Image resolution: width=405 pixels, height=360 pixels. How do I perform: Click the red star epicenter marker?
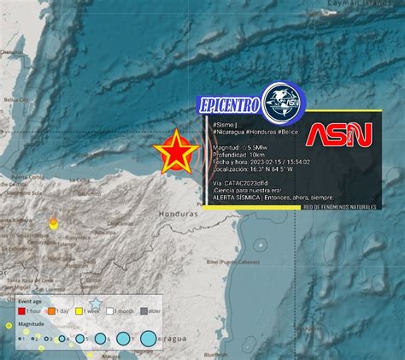click(177, 152)
